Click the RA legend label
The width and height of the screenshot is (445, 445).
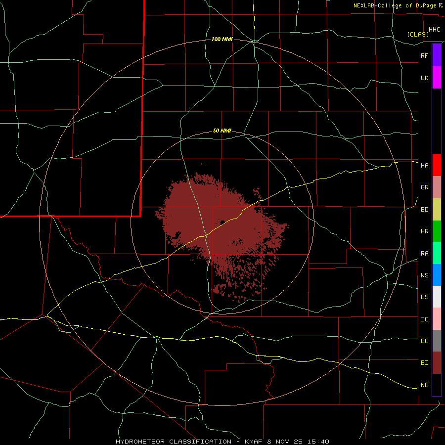click(x=424, y=254)
